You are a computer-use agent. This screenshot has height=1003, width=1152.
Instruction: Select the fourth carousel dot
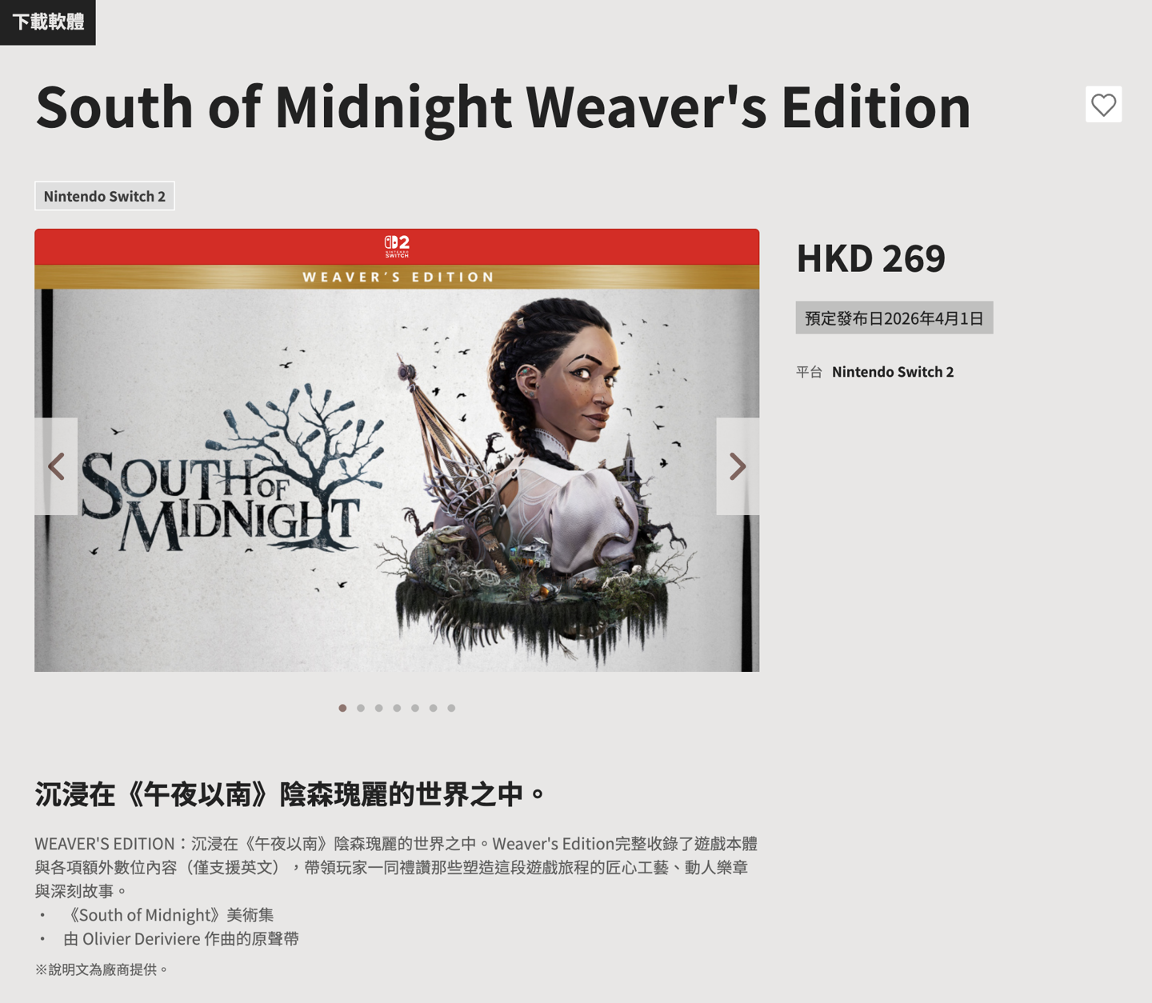pyautogui.click(x=397, y=708)
